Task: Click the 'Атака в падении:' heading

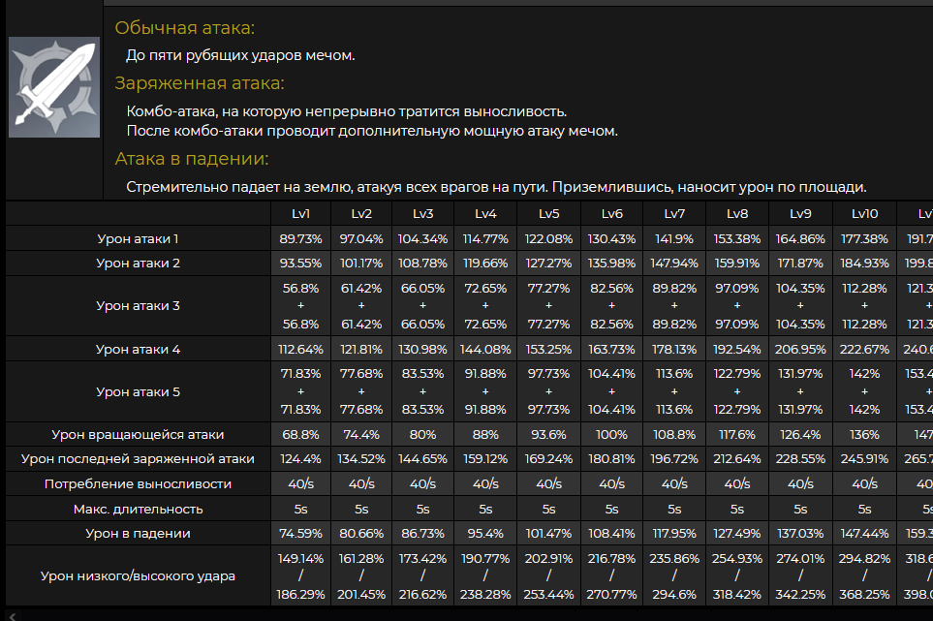Action: click(192, 159)
